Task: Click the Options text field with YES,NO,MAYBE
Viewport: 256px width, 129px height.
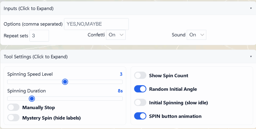Action: pos(96,24)
